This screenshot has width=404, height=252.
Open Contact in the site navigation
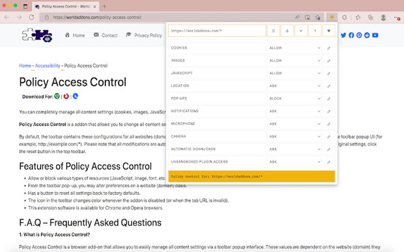pyautogui.click(x=106, y=35)
